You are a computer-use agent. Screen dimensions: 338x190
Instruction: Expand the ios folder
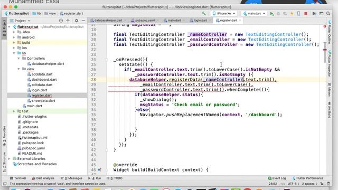tap(14, 48)
